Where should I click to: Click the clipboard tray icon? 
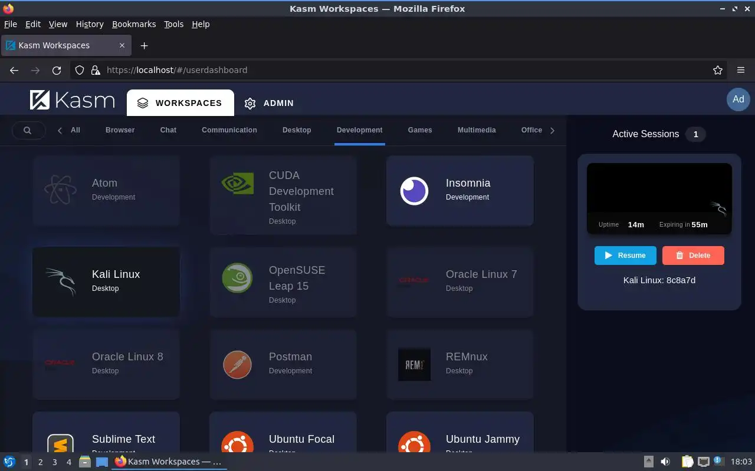[687, 462]
